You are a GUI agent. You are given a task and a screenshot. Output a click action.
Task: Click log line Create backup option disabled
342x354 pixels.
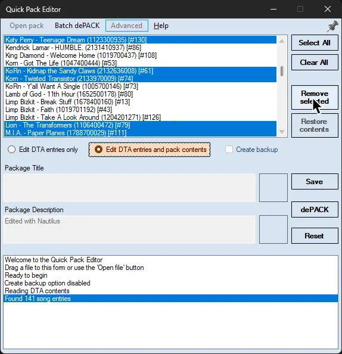[x=170, y=283]
